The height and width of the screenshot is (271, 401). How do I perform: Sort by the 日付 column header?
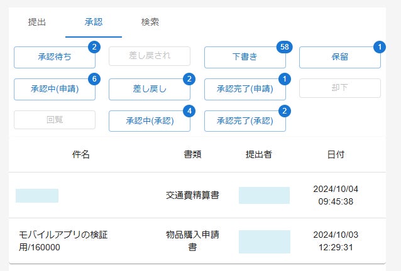(x=335, y=154)
